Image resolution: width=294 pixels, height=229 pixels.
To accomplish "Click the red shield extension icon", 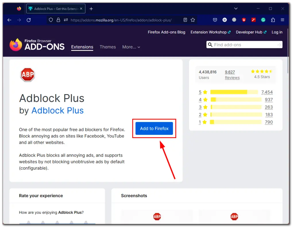I will point(244,20).
